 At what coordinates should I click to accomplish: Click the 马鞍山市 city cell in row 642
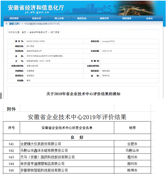(132, 151)
